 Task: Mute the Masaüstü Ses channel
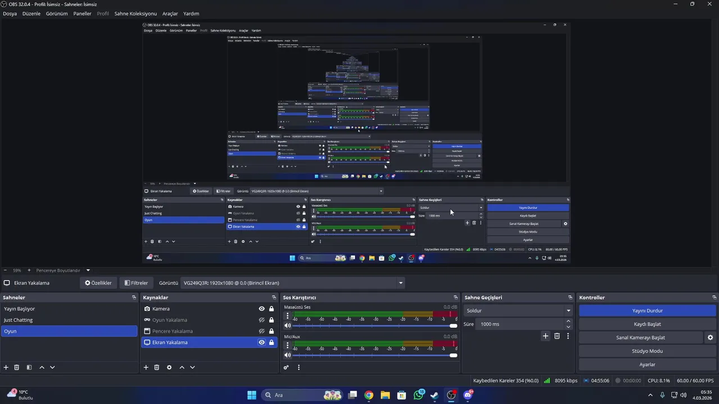(288, 325)
